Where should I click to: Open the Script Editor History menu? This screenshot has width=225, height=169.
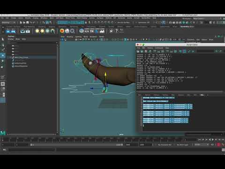click(150, 48)
